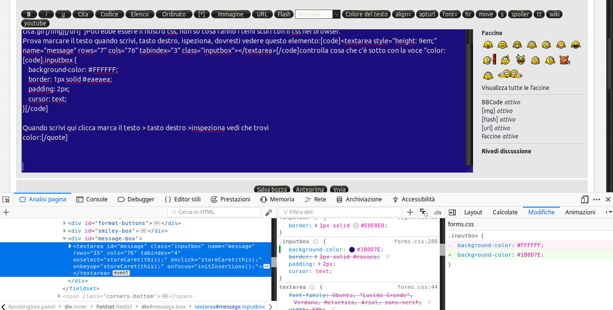Click the responsive design mode icon
The width and height of the screenshot is (613, 310).
585,199
